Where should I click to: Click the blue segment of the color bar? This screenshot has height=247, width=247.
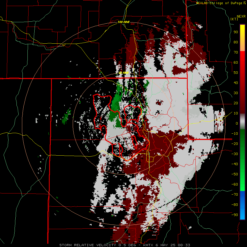242,205
